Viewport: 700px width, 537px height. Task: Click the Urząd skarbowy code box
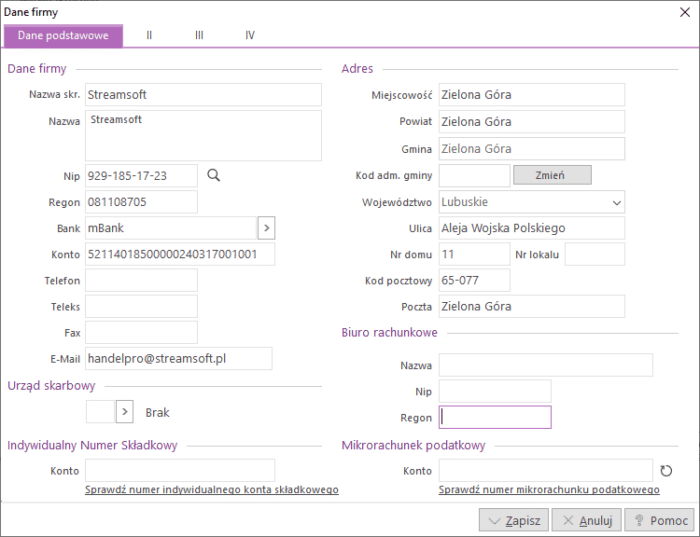click(x=100, y=412)
